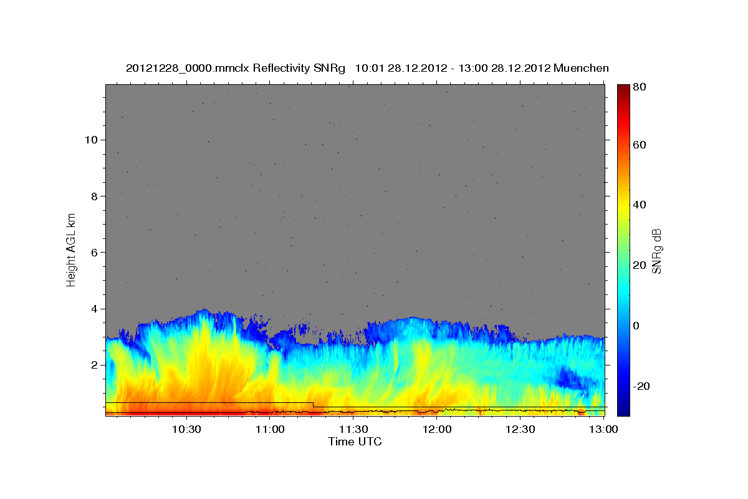Click the colorbar value 60
The width and height of the screenshot is (748, 499).
click(x=639, y=145)
